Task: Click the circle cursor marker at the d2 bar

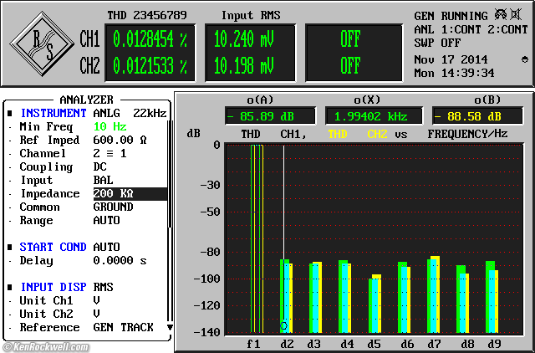Action: click(284, 325)
